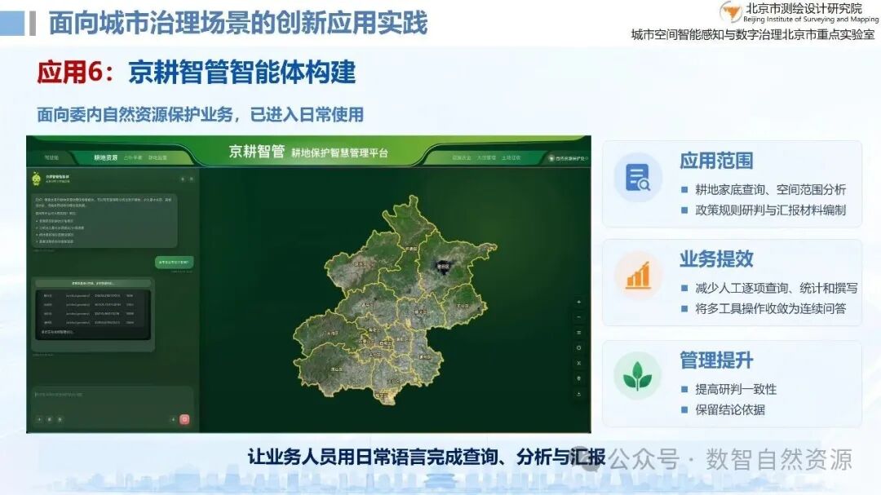Click the heading 应用6：京耕智管智能体构建
Image resolution: width=881 pixels, height=495 pixels.
(196, 73)
